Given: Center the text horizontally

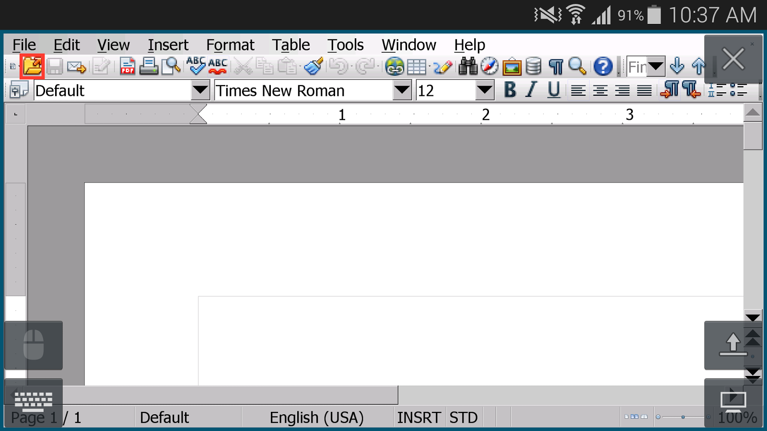Looking at the screenshot, I should point(600,90).
